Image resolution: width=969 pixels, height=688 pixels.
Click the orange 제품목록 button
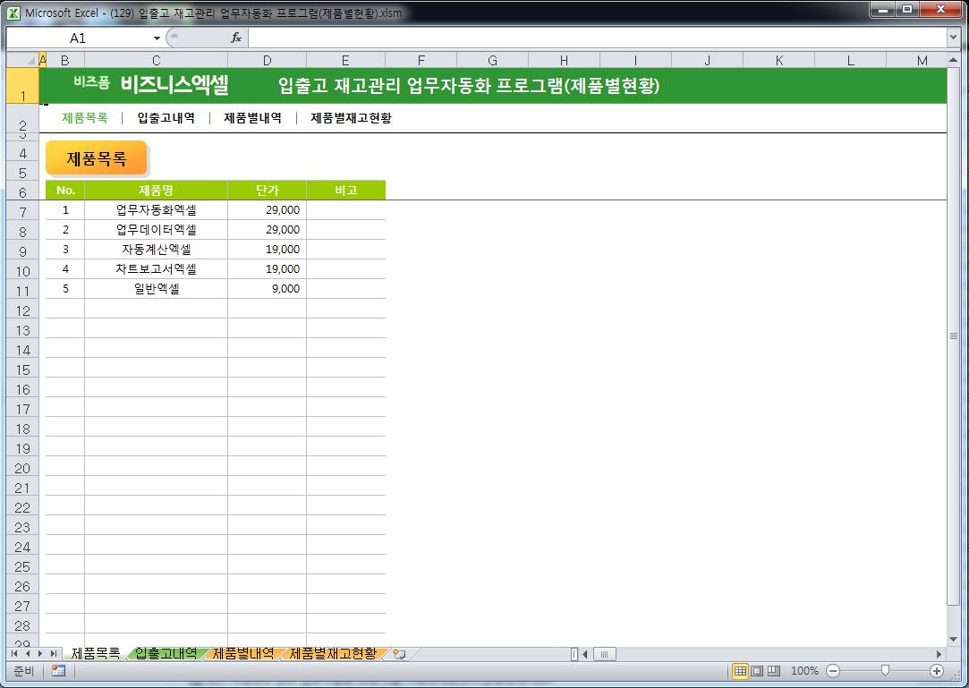click(97, 159)
